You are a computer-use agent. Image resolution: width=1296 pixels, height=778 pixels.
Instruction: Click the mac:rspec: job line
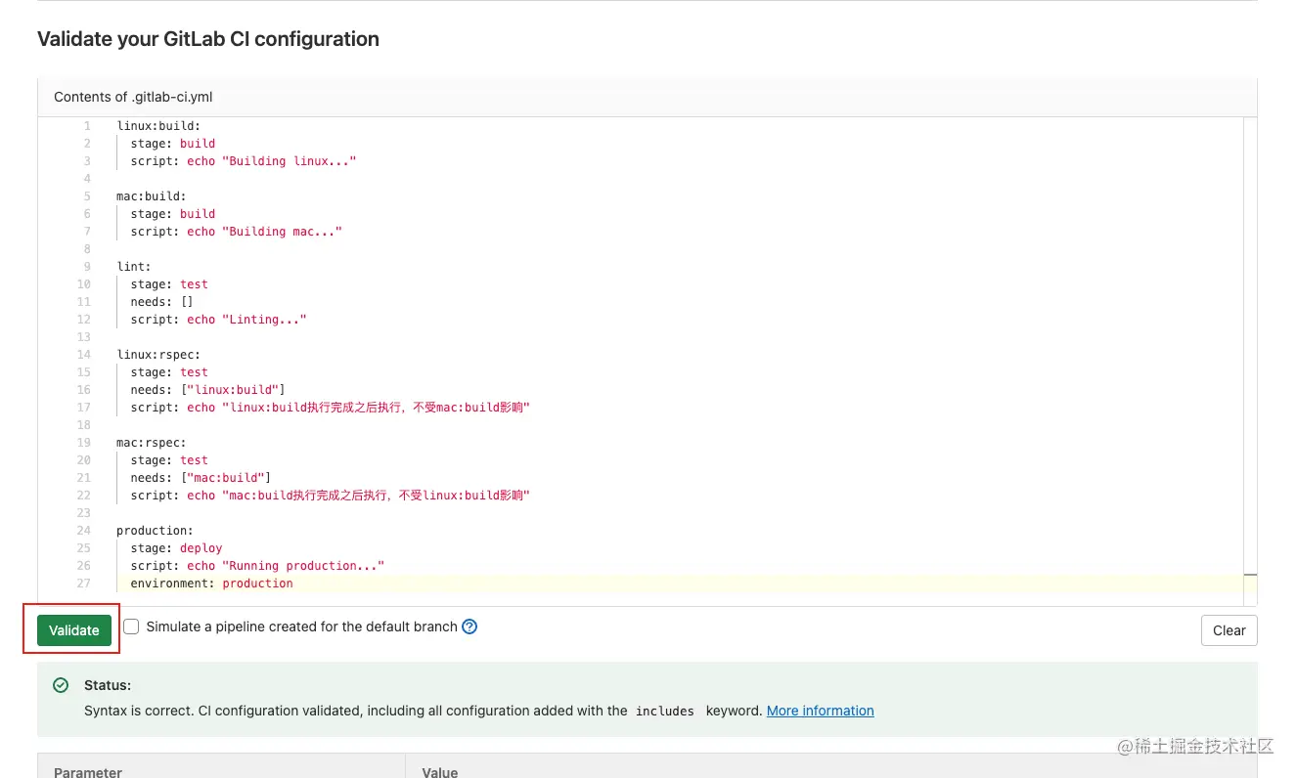click(152, 443)
